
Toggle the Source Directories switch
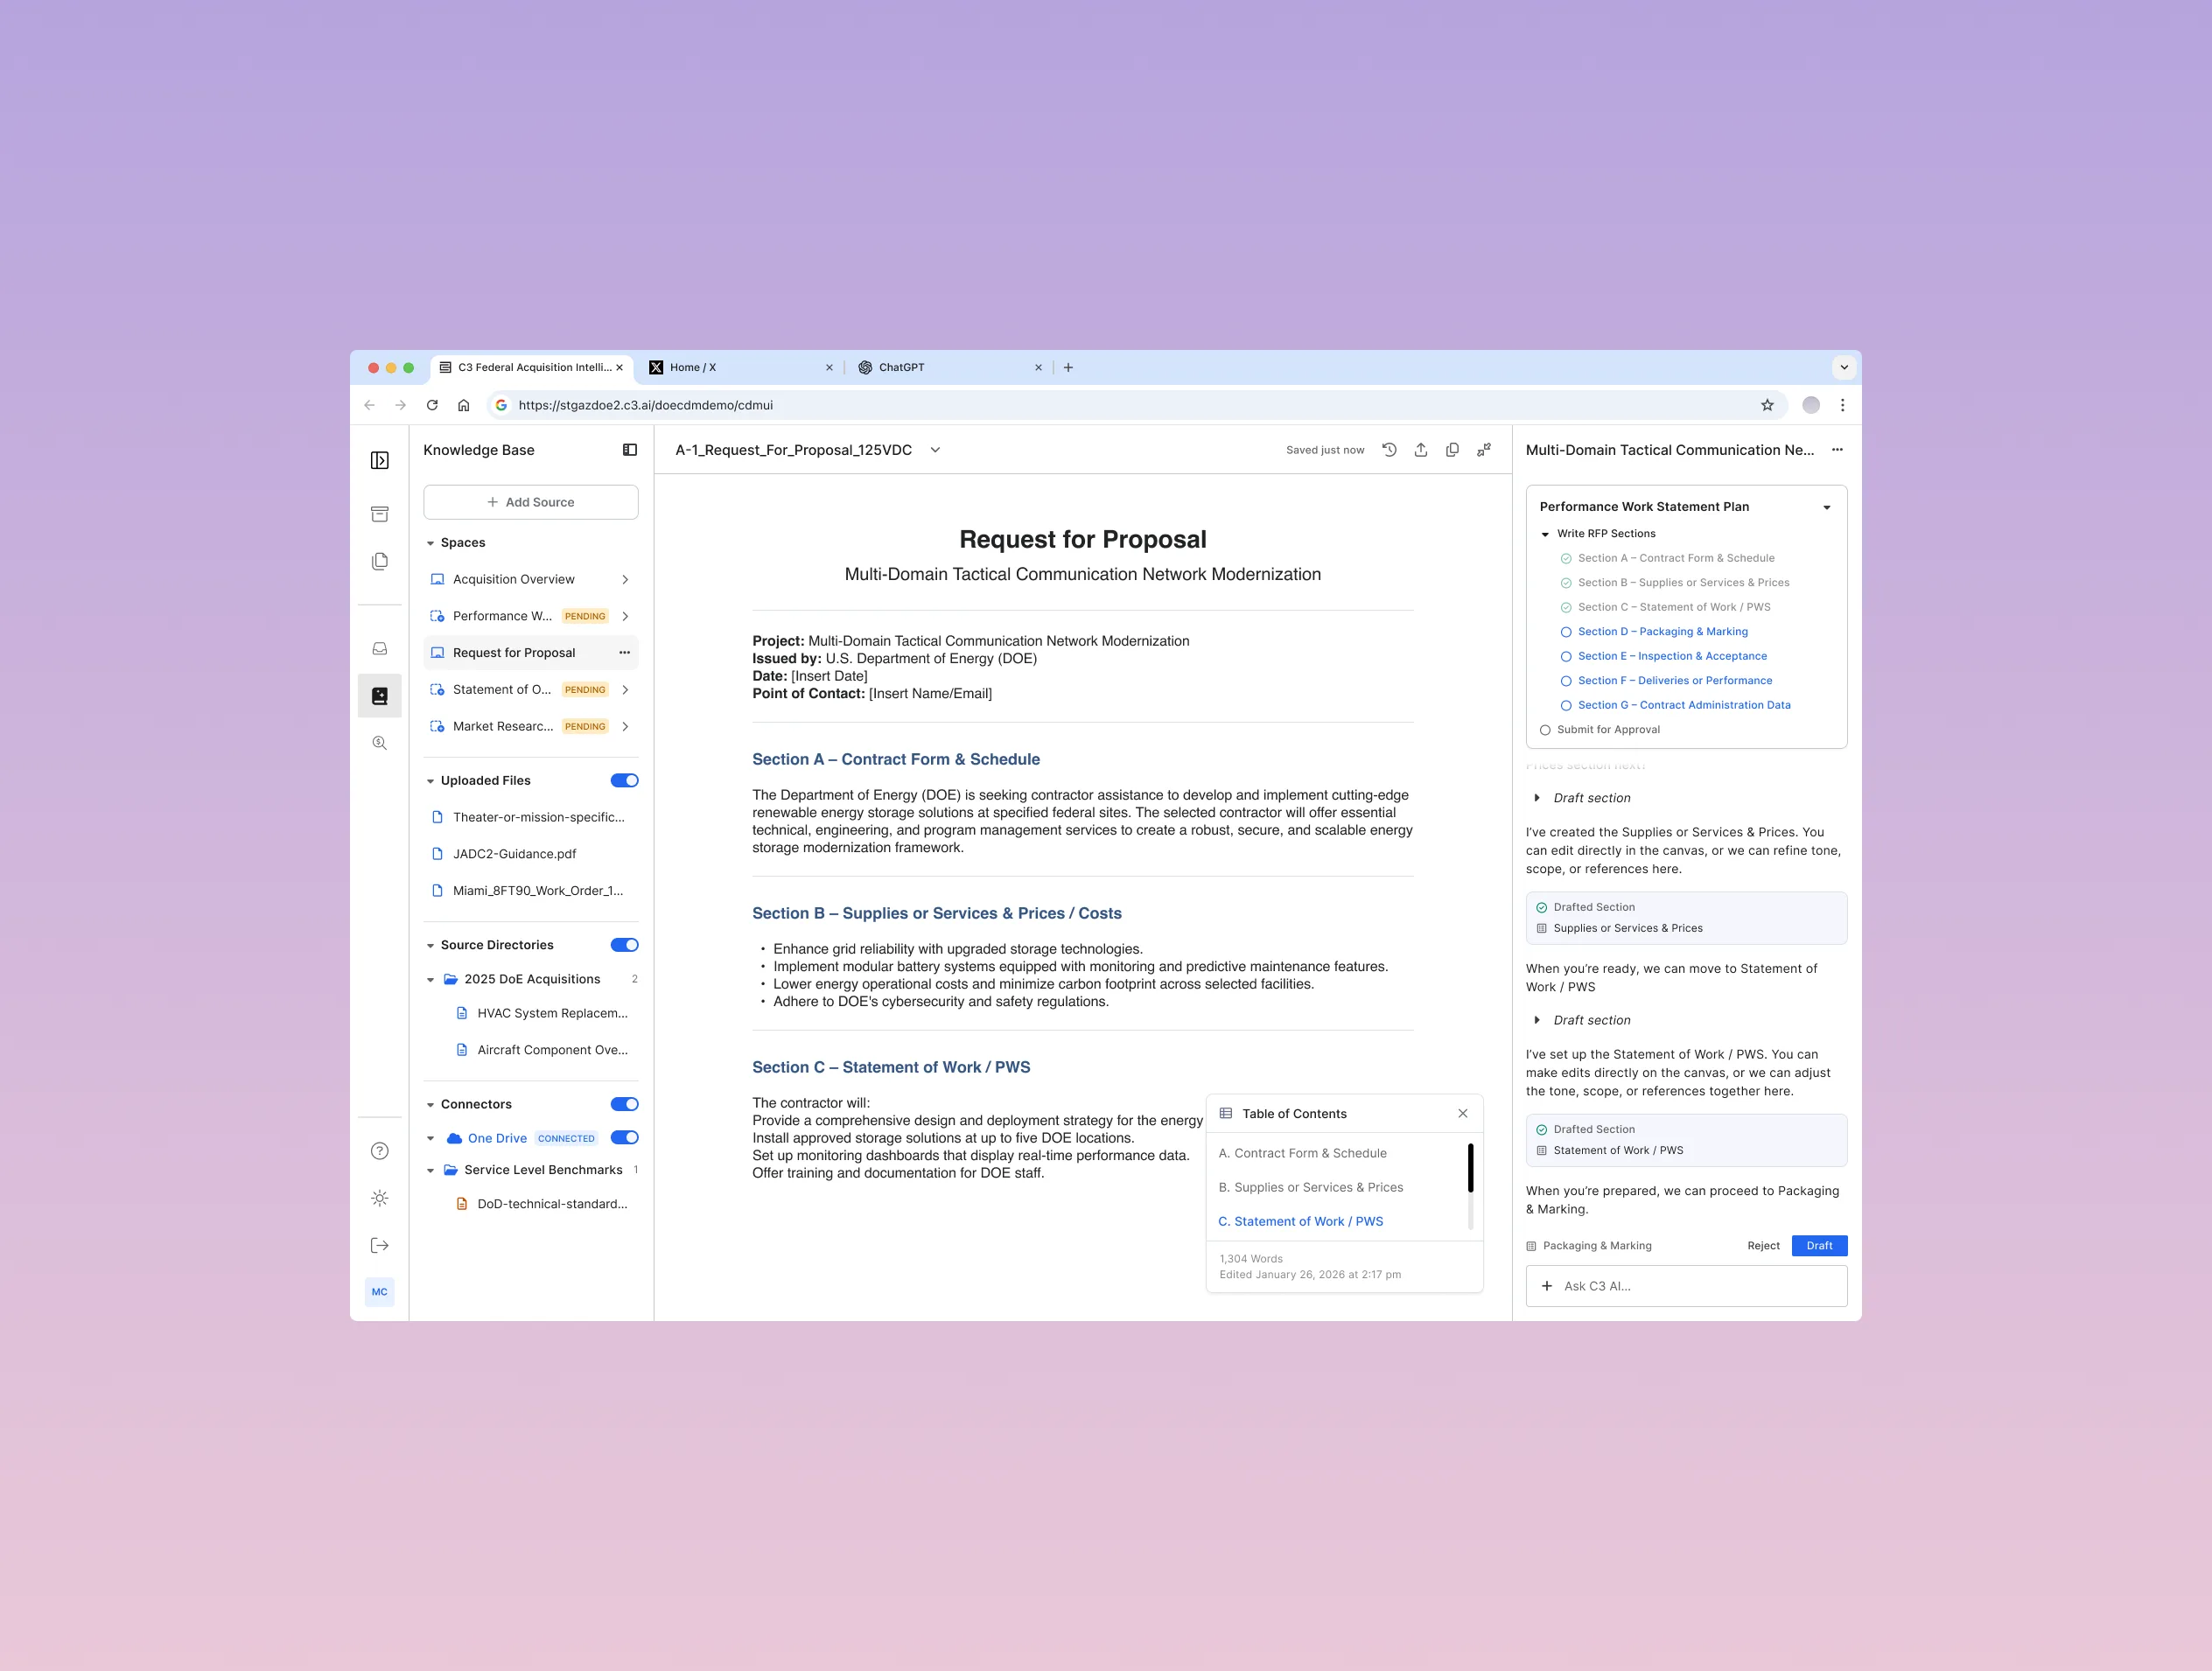[x=624, y=945]
